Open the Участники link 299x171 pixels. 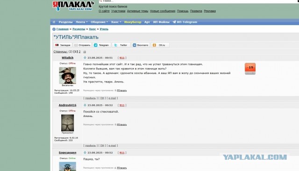(118, 11)
